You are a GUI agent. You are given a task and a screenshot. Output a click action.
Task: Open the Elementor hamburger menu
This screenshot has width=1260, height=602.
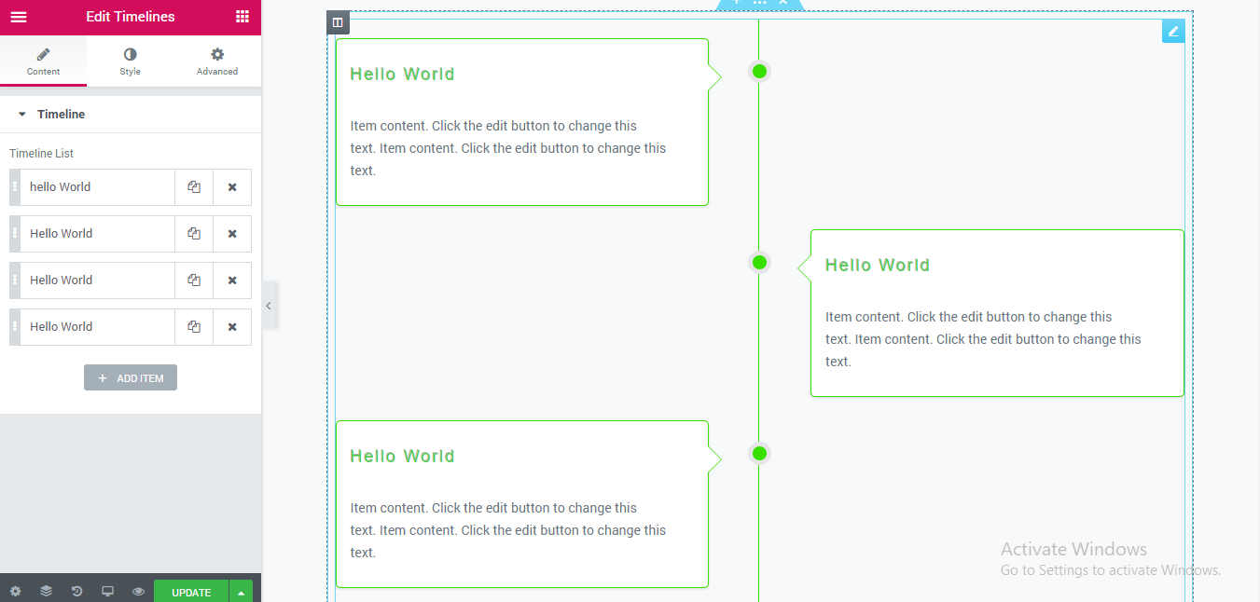[19, 16]
